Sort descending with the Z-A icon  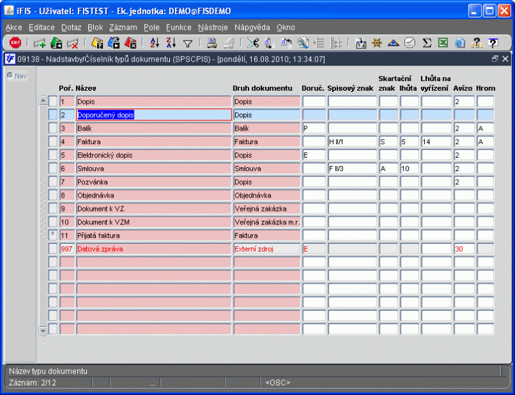tap(171, 42)
